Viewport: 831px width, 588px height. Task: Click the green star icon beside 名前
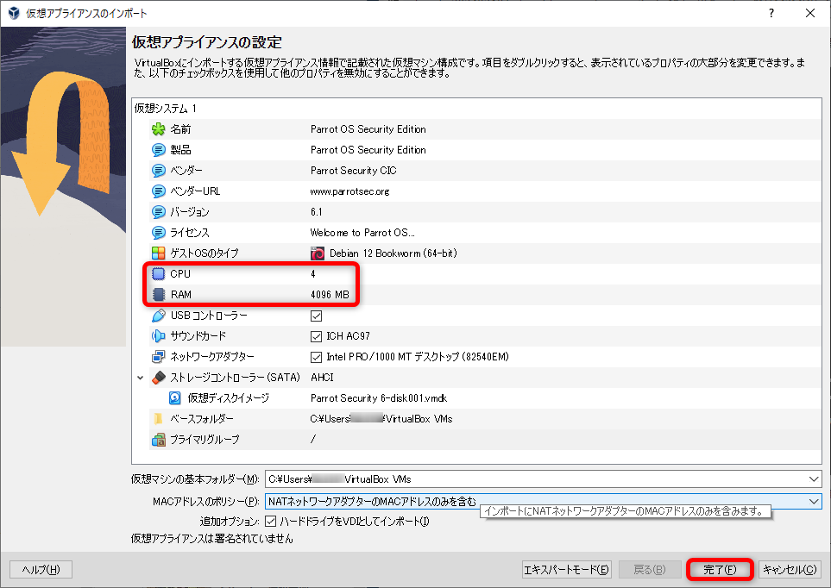[159, 129]
